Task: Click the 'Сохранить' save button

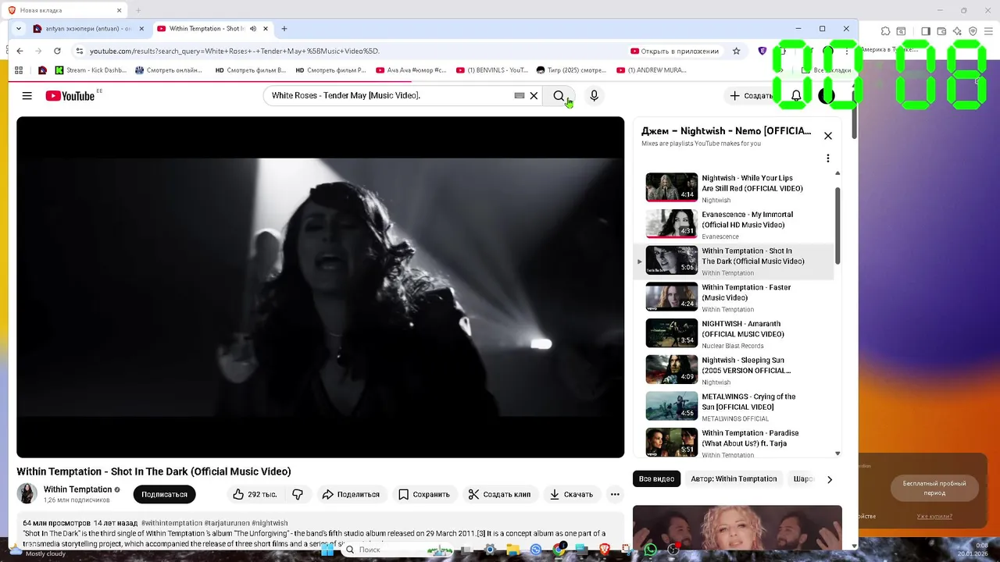Action: click(x=424, y=494)
